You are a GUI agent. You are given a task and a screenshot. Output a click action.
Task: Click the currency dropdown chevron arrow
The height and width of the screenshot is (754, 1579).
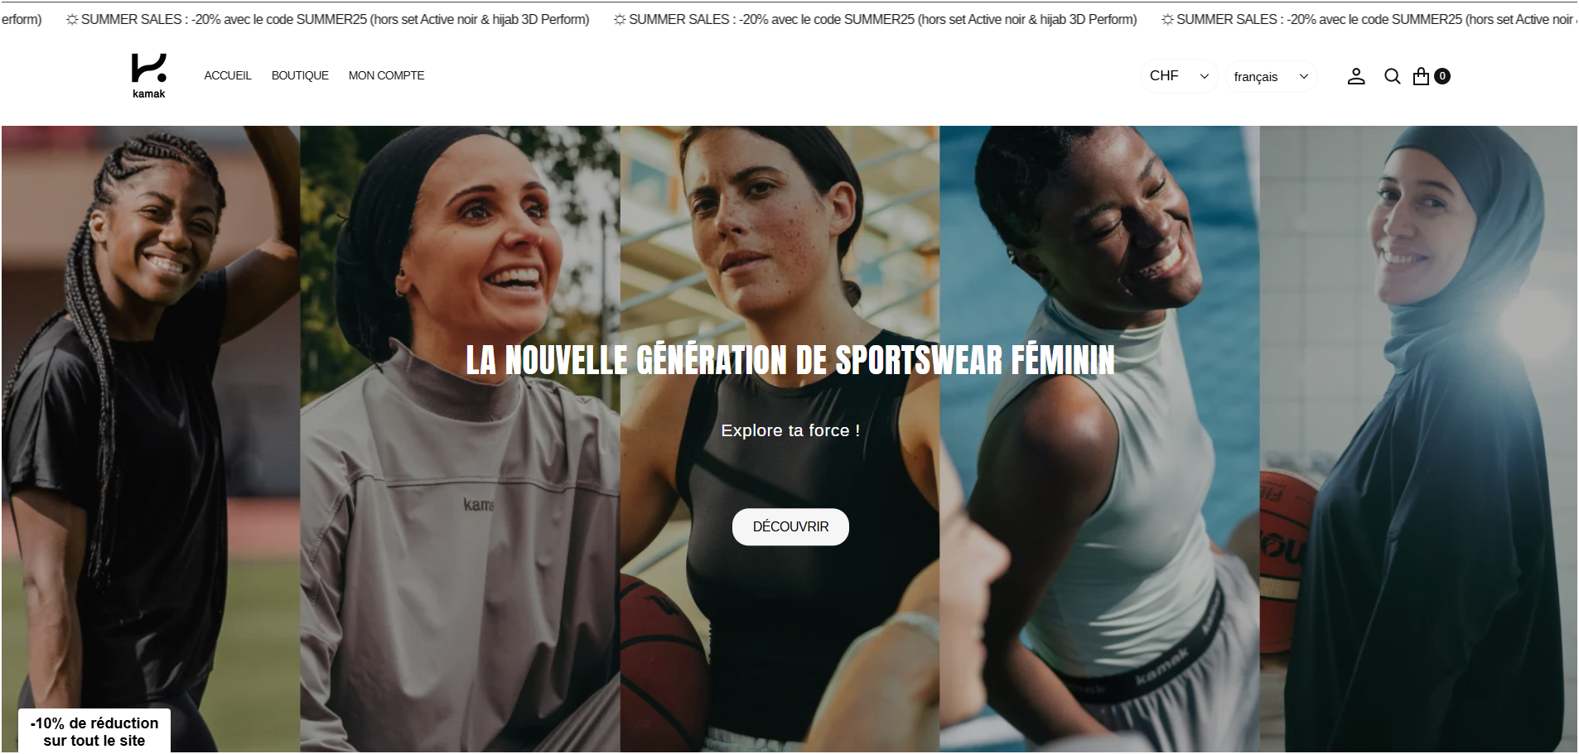[1205, 76]
